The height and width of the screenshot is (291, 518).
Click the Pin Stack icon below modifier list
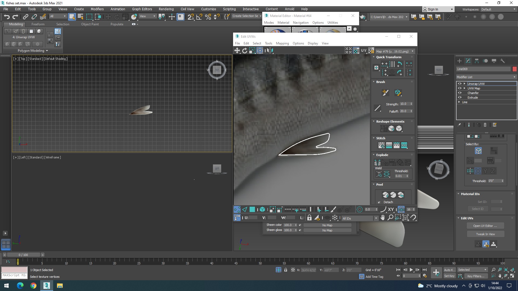459,125
